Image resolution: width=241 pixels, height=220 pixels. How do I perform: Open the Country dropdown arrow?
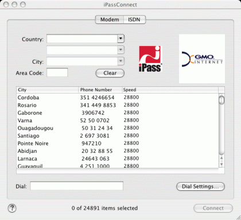click(120, 38)
